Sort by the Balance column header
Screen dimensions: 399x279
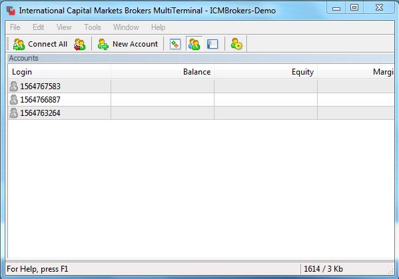coord(163,72)
